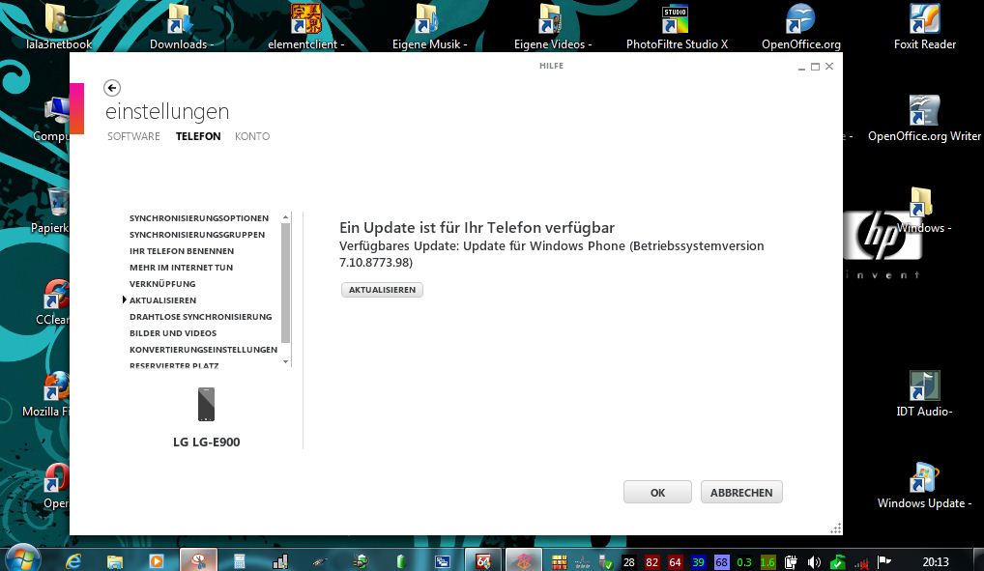
Task: Click the power plug tray icon
Action: pos(791,562)
